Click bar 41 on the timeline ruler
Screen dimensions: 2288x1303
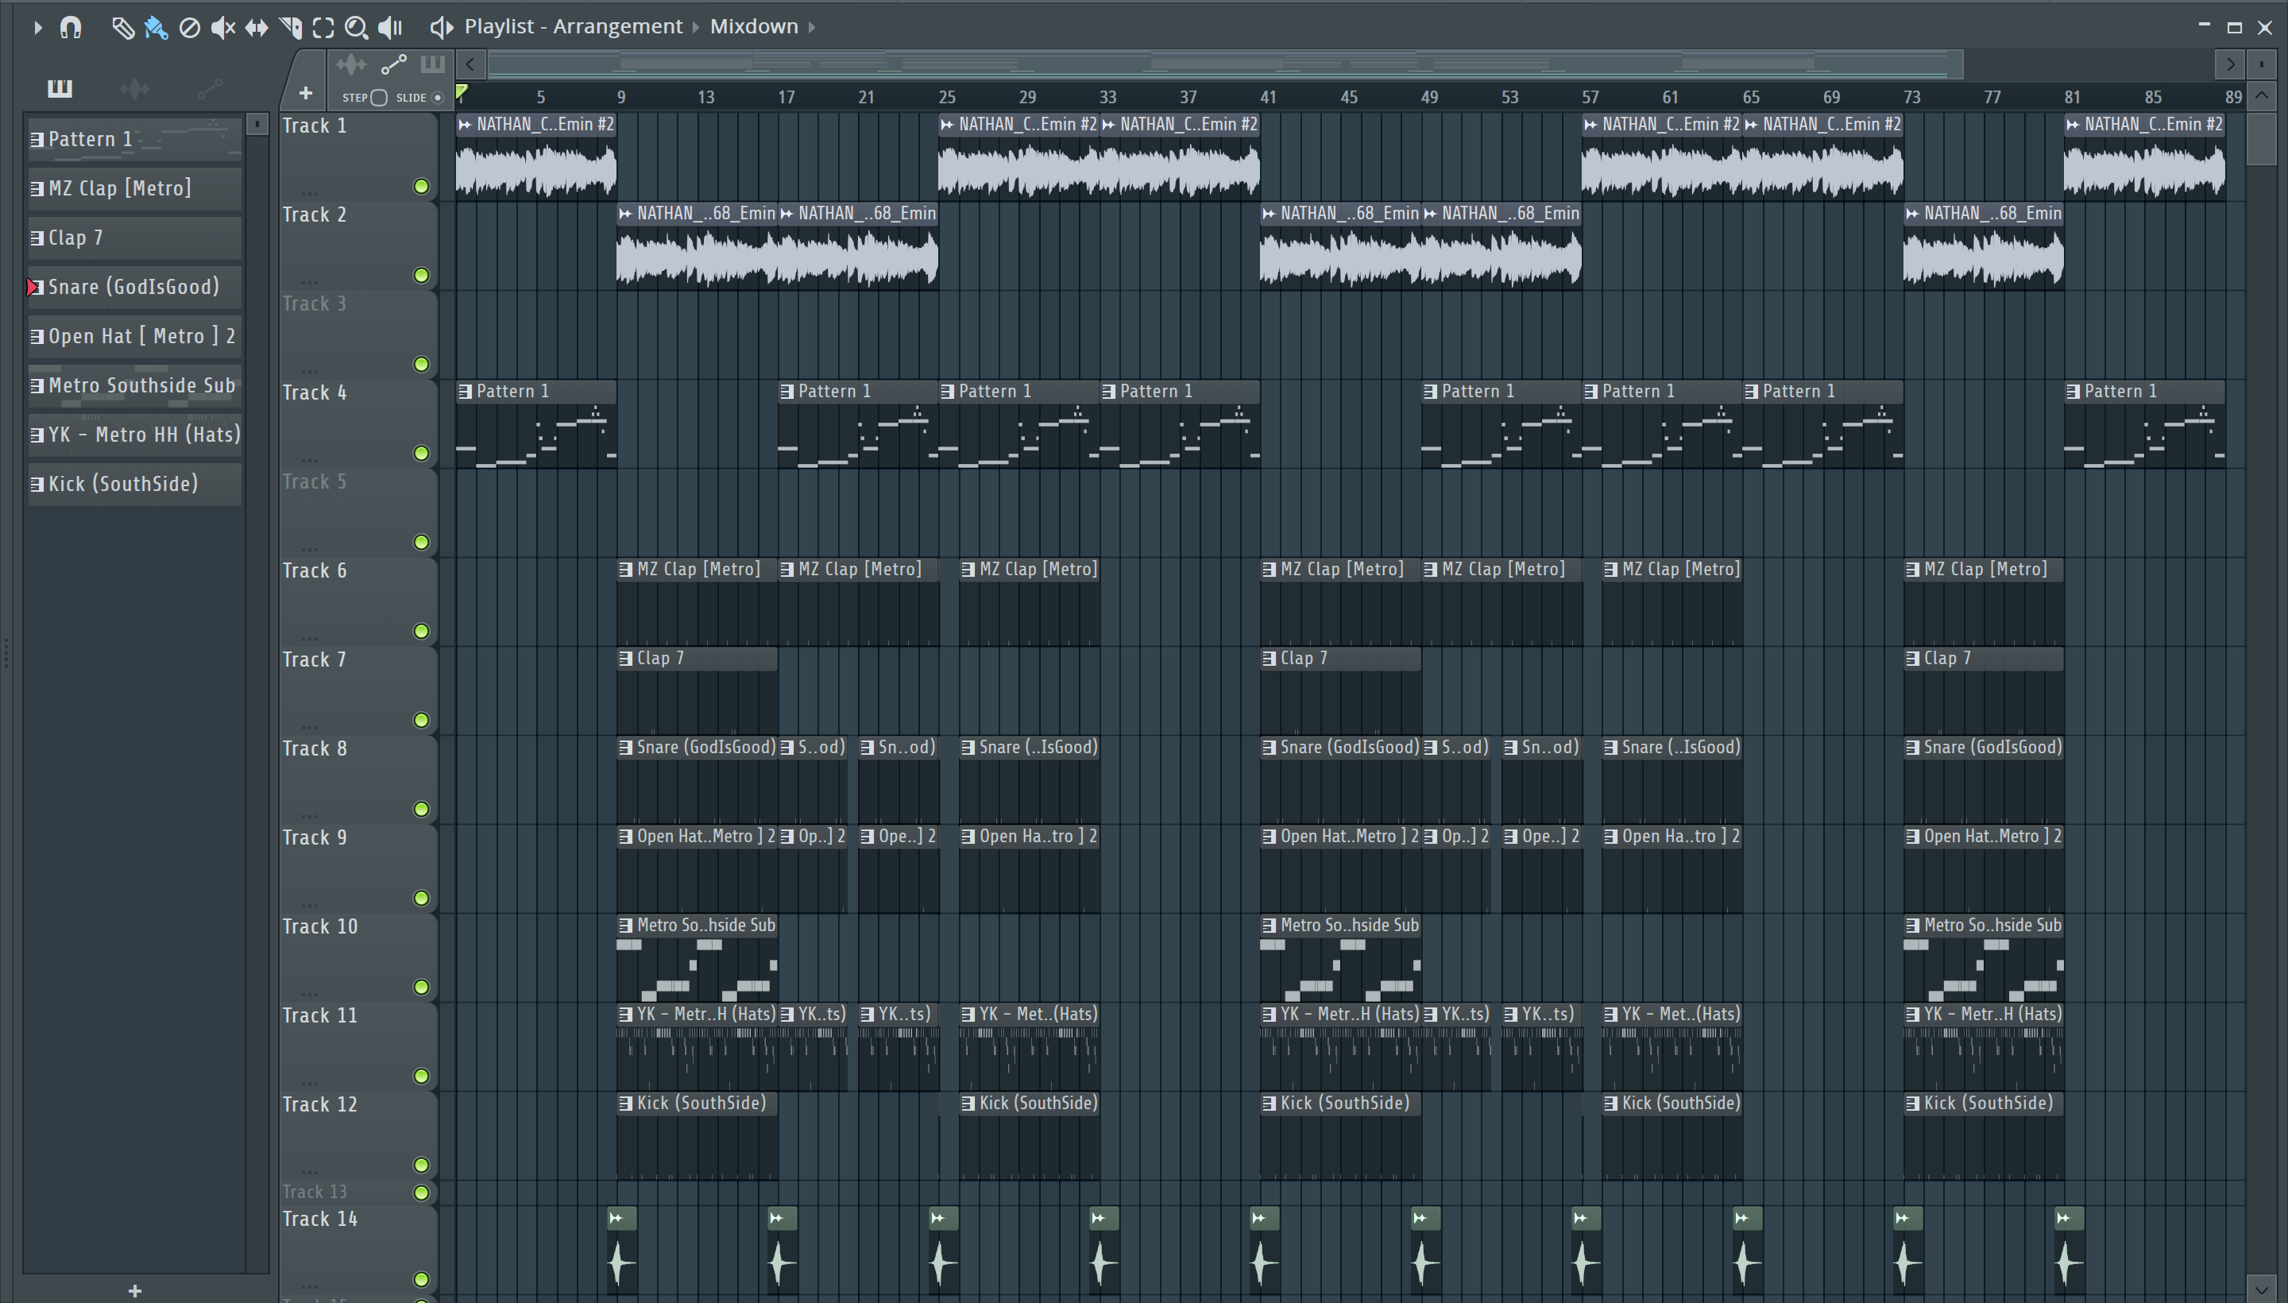pos(1268,97)
